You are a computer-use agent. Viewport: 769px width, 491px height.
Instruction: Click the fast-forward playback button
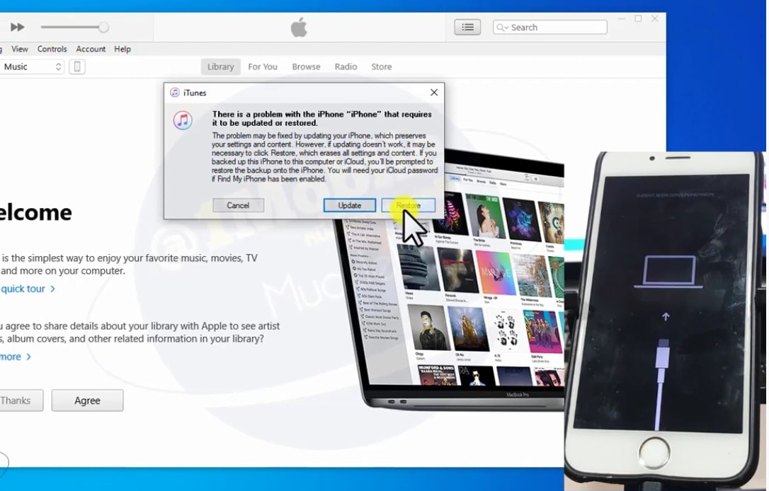tap(17, 27)
